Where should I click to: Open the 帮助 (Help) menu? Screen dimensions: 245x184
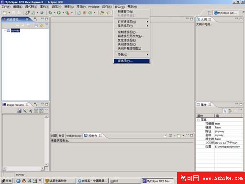coord(132,7)
